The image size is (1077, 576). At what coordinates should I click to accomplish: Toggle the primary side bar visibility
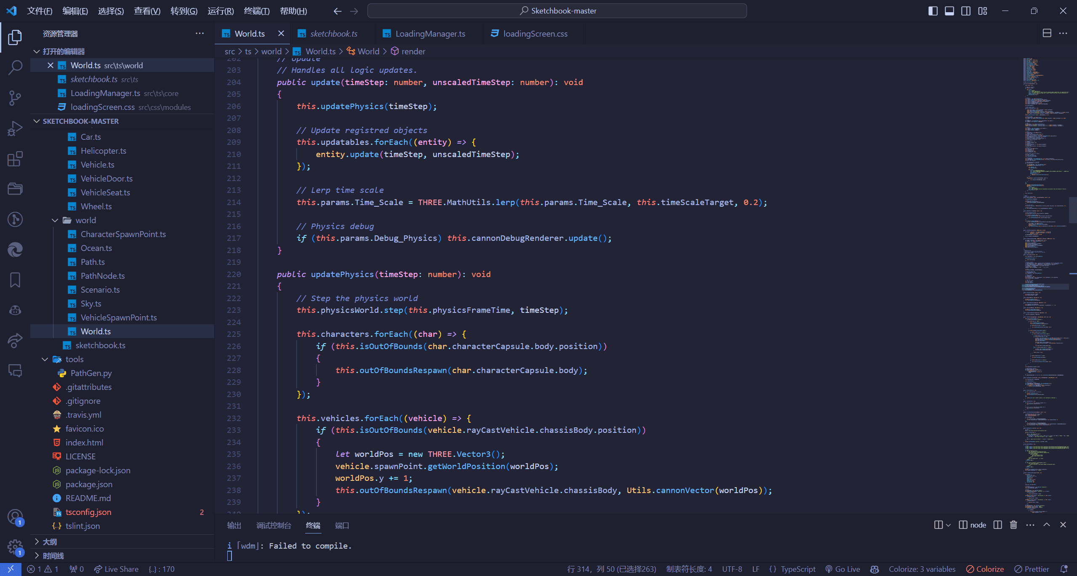[x=933, y=11]
